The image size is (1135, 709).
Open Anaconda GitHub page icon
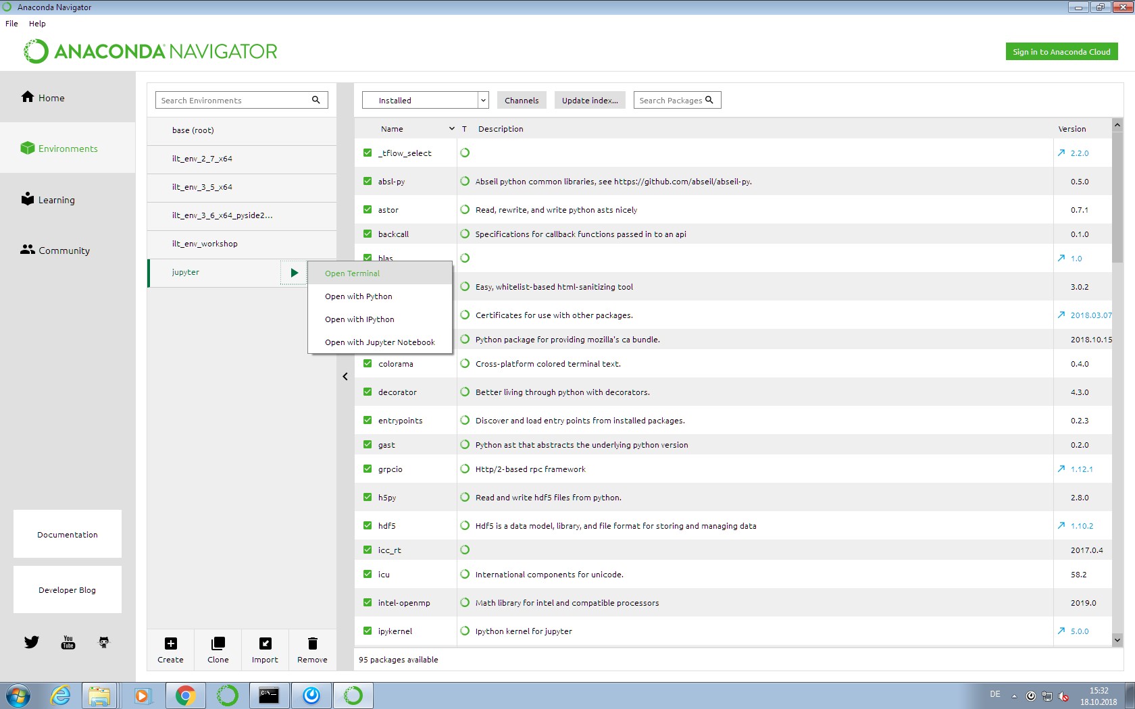point(103,641)
